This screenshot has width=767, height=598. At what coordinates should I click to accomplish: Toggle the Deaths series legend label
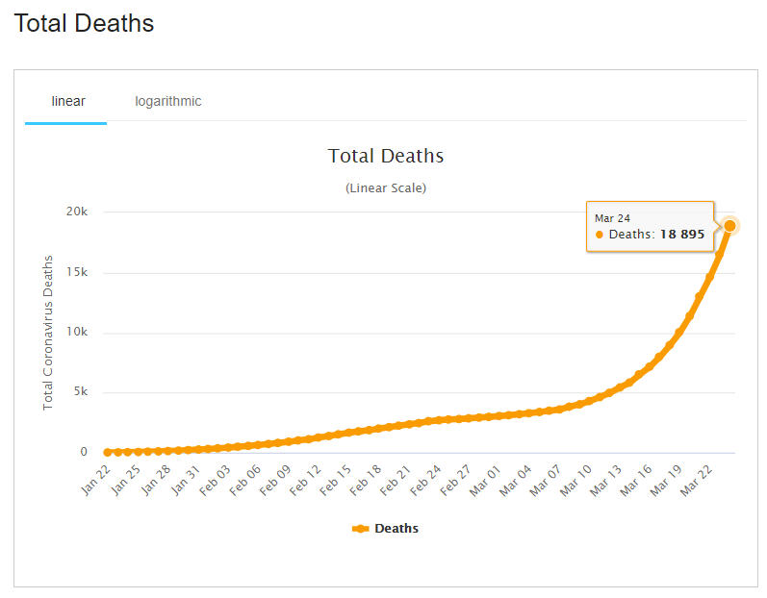click(396, 528)
